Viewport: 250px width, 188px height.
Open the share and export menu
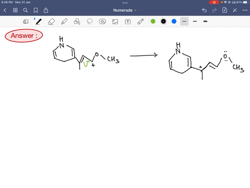coord(46,10)
